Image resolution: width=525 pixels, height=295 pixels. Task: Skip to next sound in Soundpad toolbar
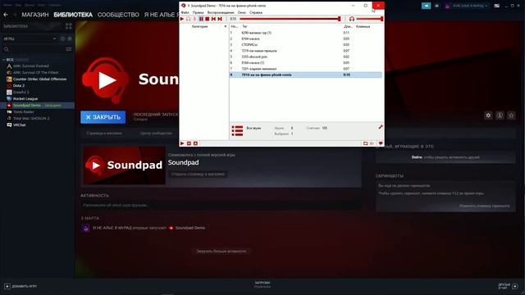220,19
